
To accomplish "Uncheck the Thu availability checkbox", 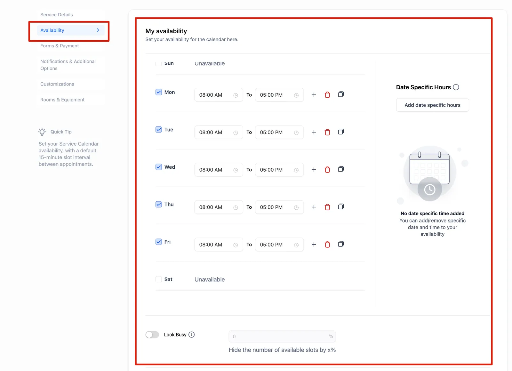I will tap(159, 205).
